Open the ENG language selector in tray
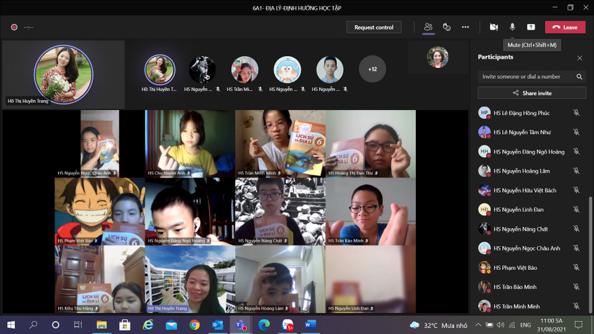Viewport: 594px width, 334px height. tap(526, 325)
